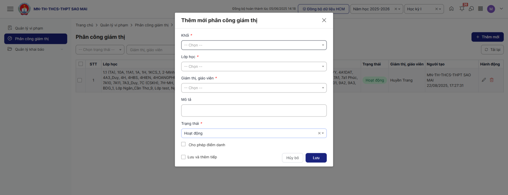Click the home icon in header

(x=451, y=9)
